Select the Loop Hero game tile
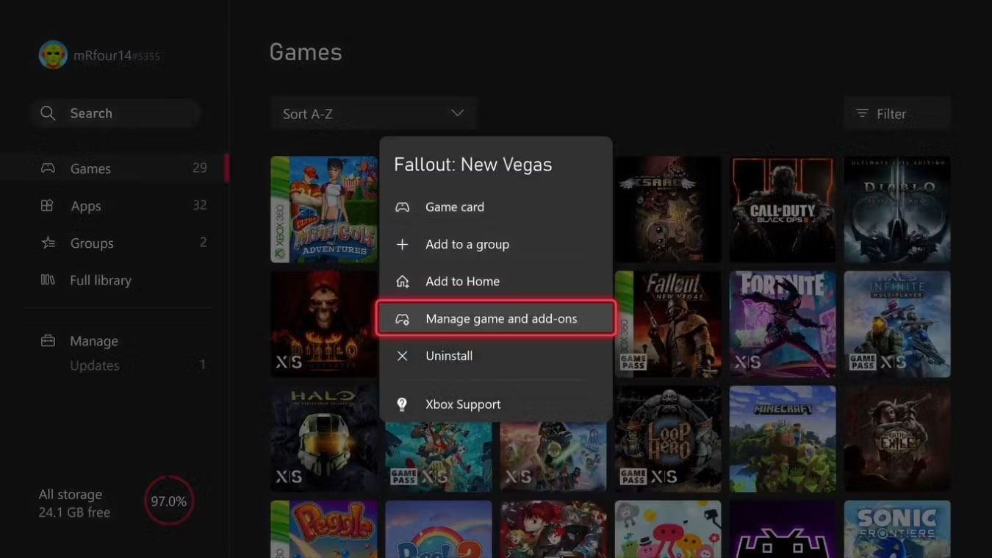The image size is (992, 558). (667, 439)
